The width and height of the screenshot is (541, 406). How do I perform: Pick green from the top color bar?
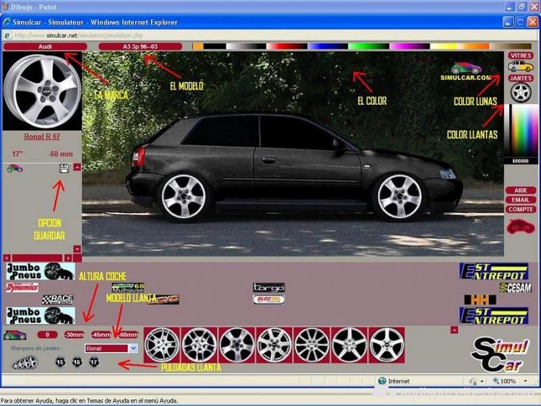[x=365, y=47]
